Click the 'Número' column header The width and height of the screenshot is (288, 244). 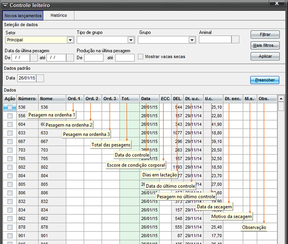(28, 99)
